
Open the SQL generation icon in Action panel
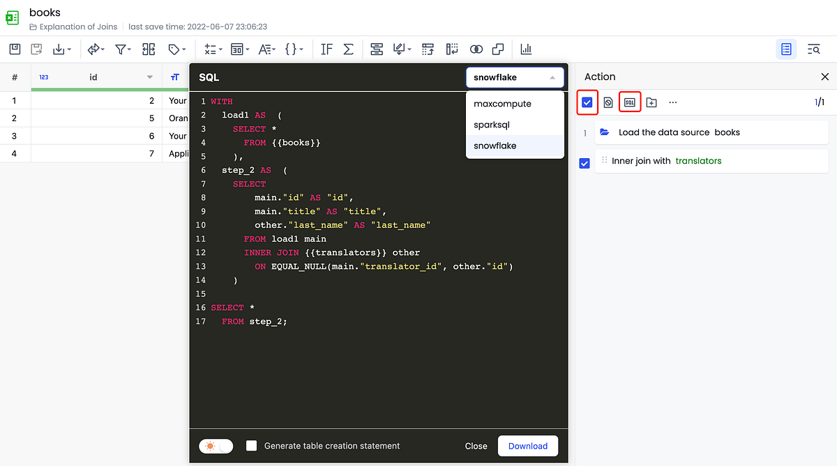(630, 102)
